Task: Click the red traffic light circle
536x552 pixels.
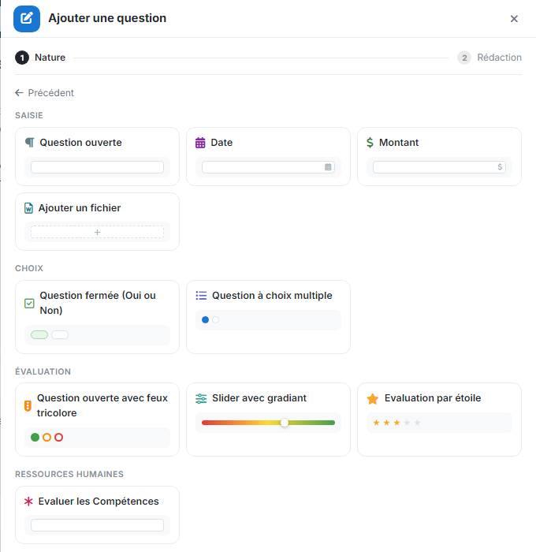Action: [x=59, y=437]
